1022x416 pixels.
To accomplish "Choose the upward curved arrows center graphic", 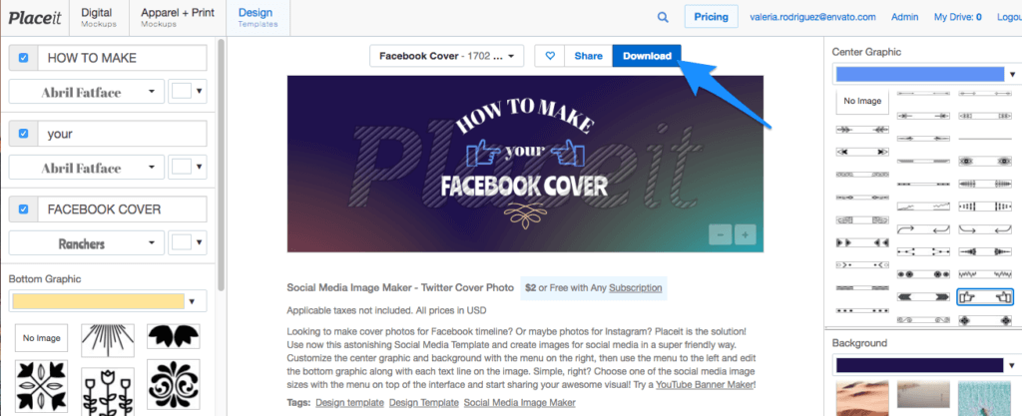I will [924, 229].
